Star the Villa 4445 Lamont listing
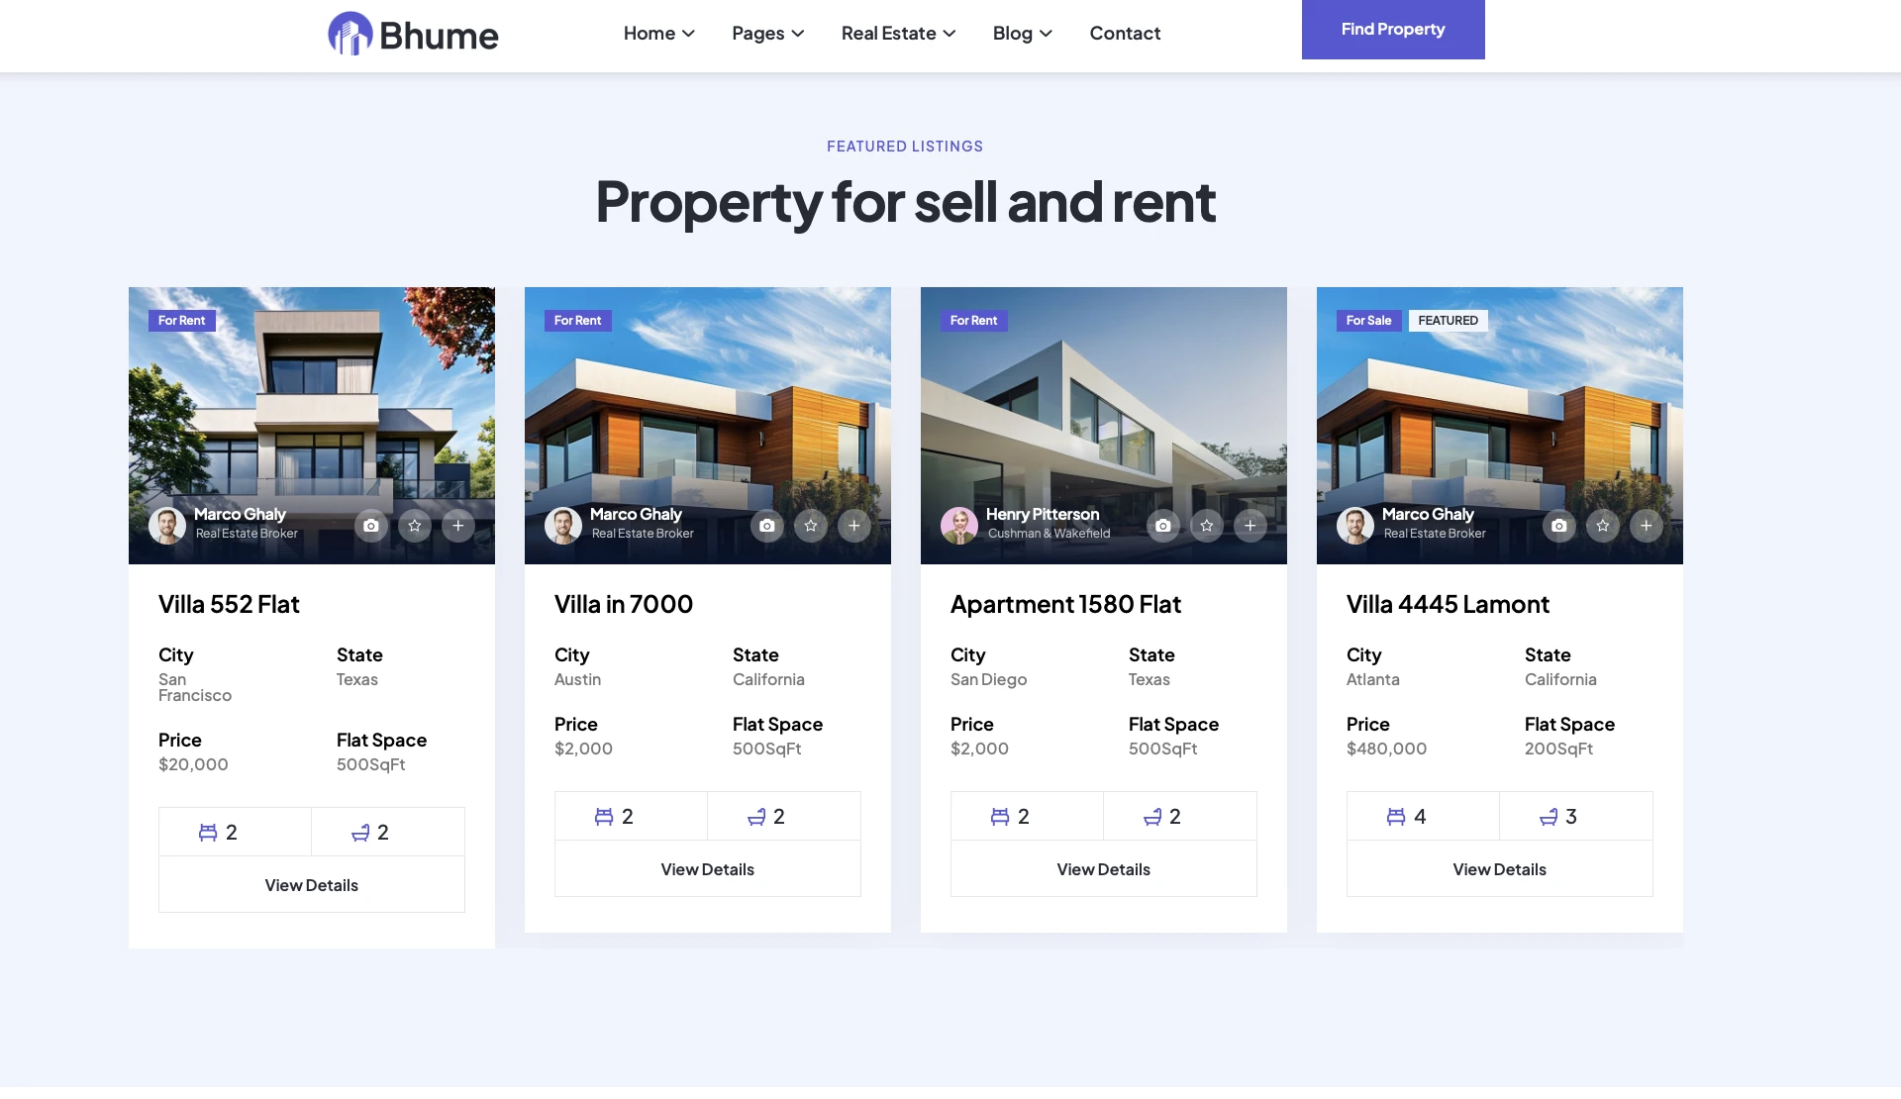The width and height of the screenshot is (1901, 1099). point(1603,526)
